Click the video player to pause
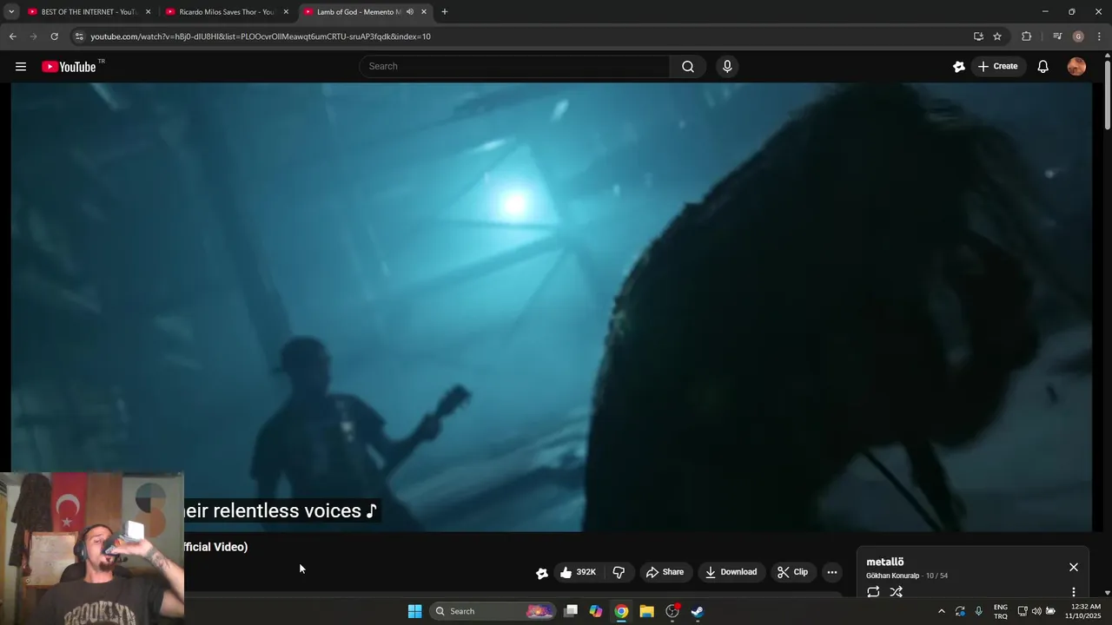 point(552,306)
